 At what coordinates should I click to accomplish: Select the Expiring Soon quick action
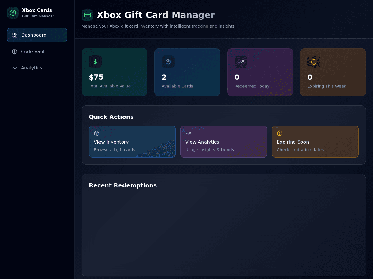coord(315,142)
